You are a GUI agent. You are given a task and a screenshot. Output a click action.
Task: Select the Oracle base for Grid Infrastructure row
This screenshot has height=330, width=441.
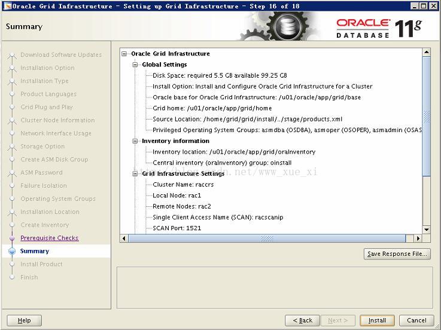[257, 97]
